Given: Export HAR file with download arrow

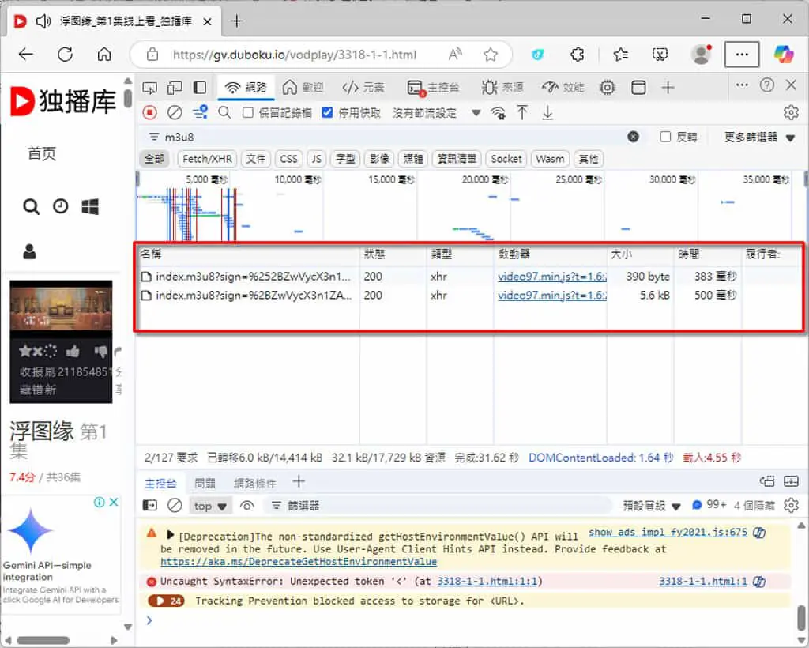Looking at the screenshot, I should pyautogui.click(x=547, y=112).
